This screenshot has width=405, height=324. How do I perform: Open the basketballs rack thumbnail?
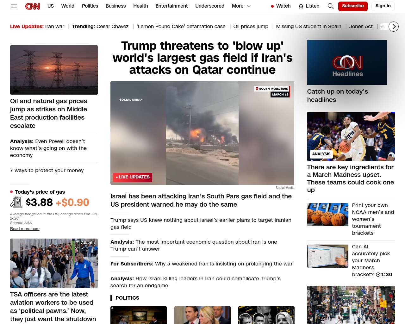pos(328,215)
